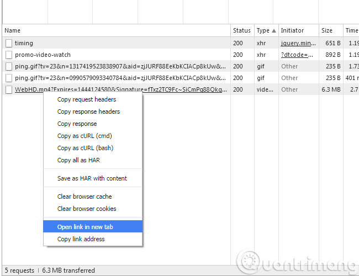359x276 pixels.
Task: Sort by Size column header
Action: point(327,31)
